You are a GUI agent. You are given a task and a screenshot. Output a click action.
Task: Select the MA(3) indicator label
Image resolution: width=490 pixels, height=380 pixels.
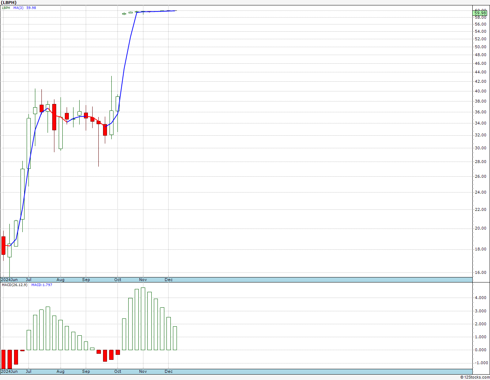(18, 8)
